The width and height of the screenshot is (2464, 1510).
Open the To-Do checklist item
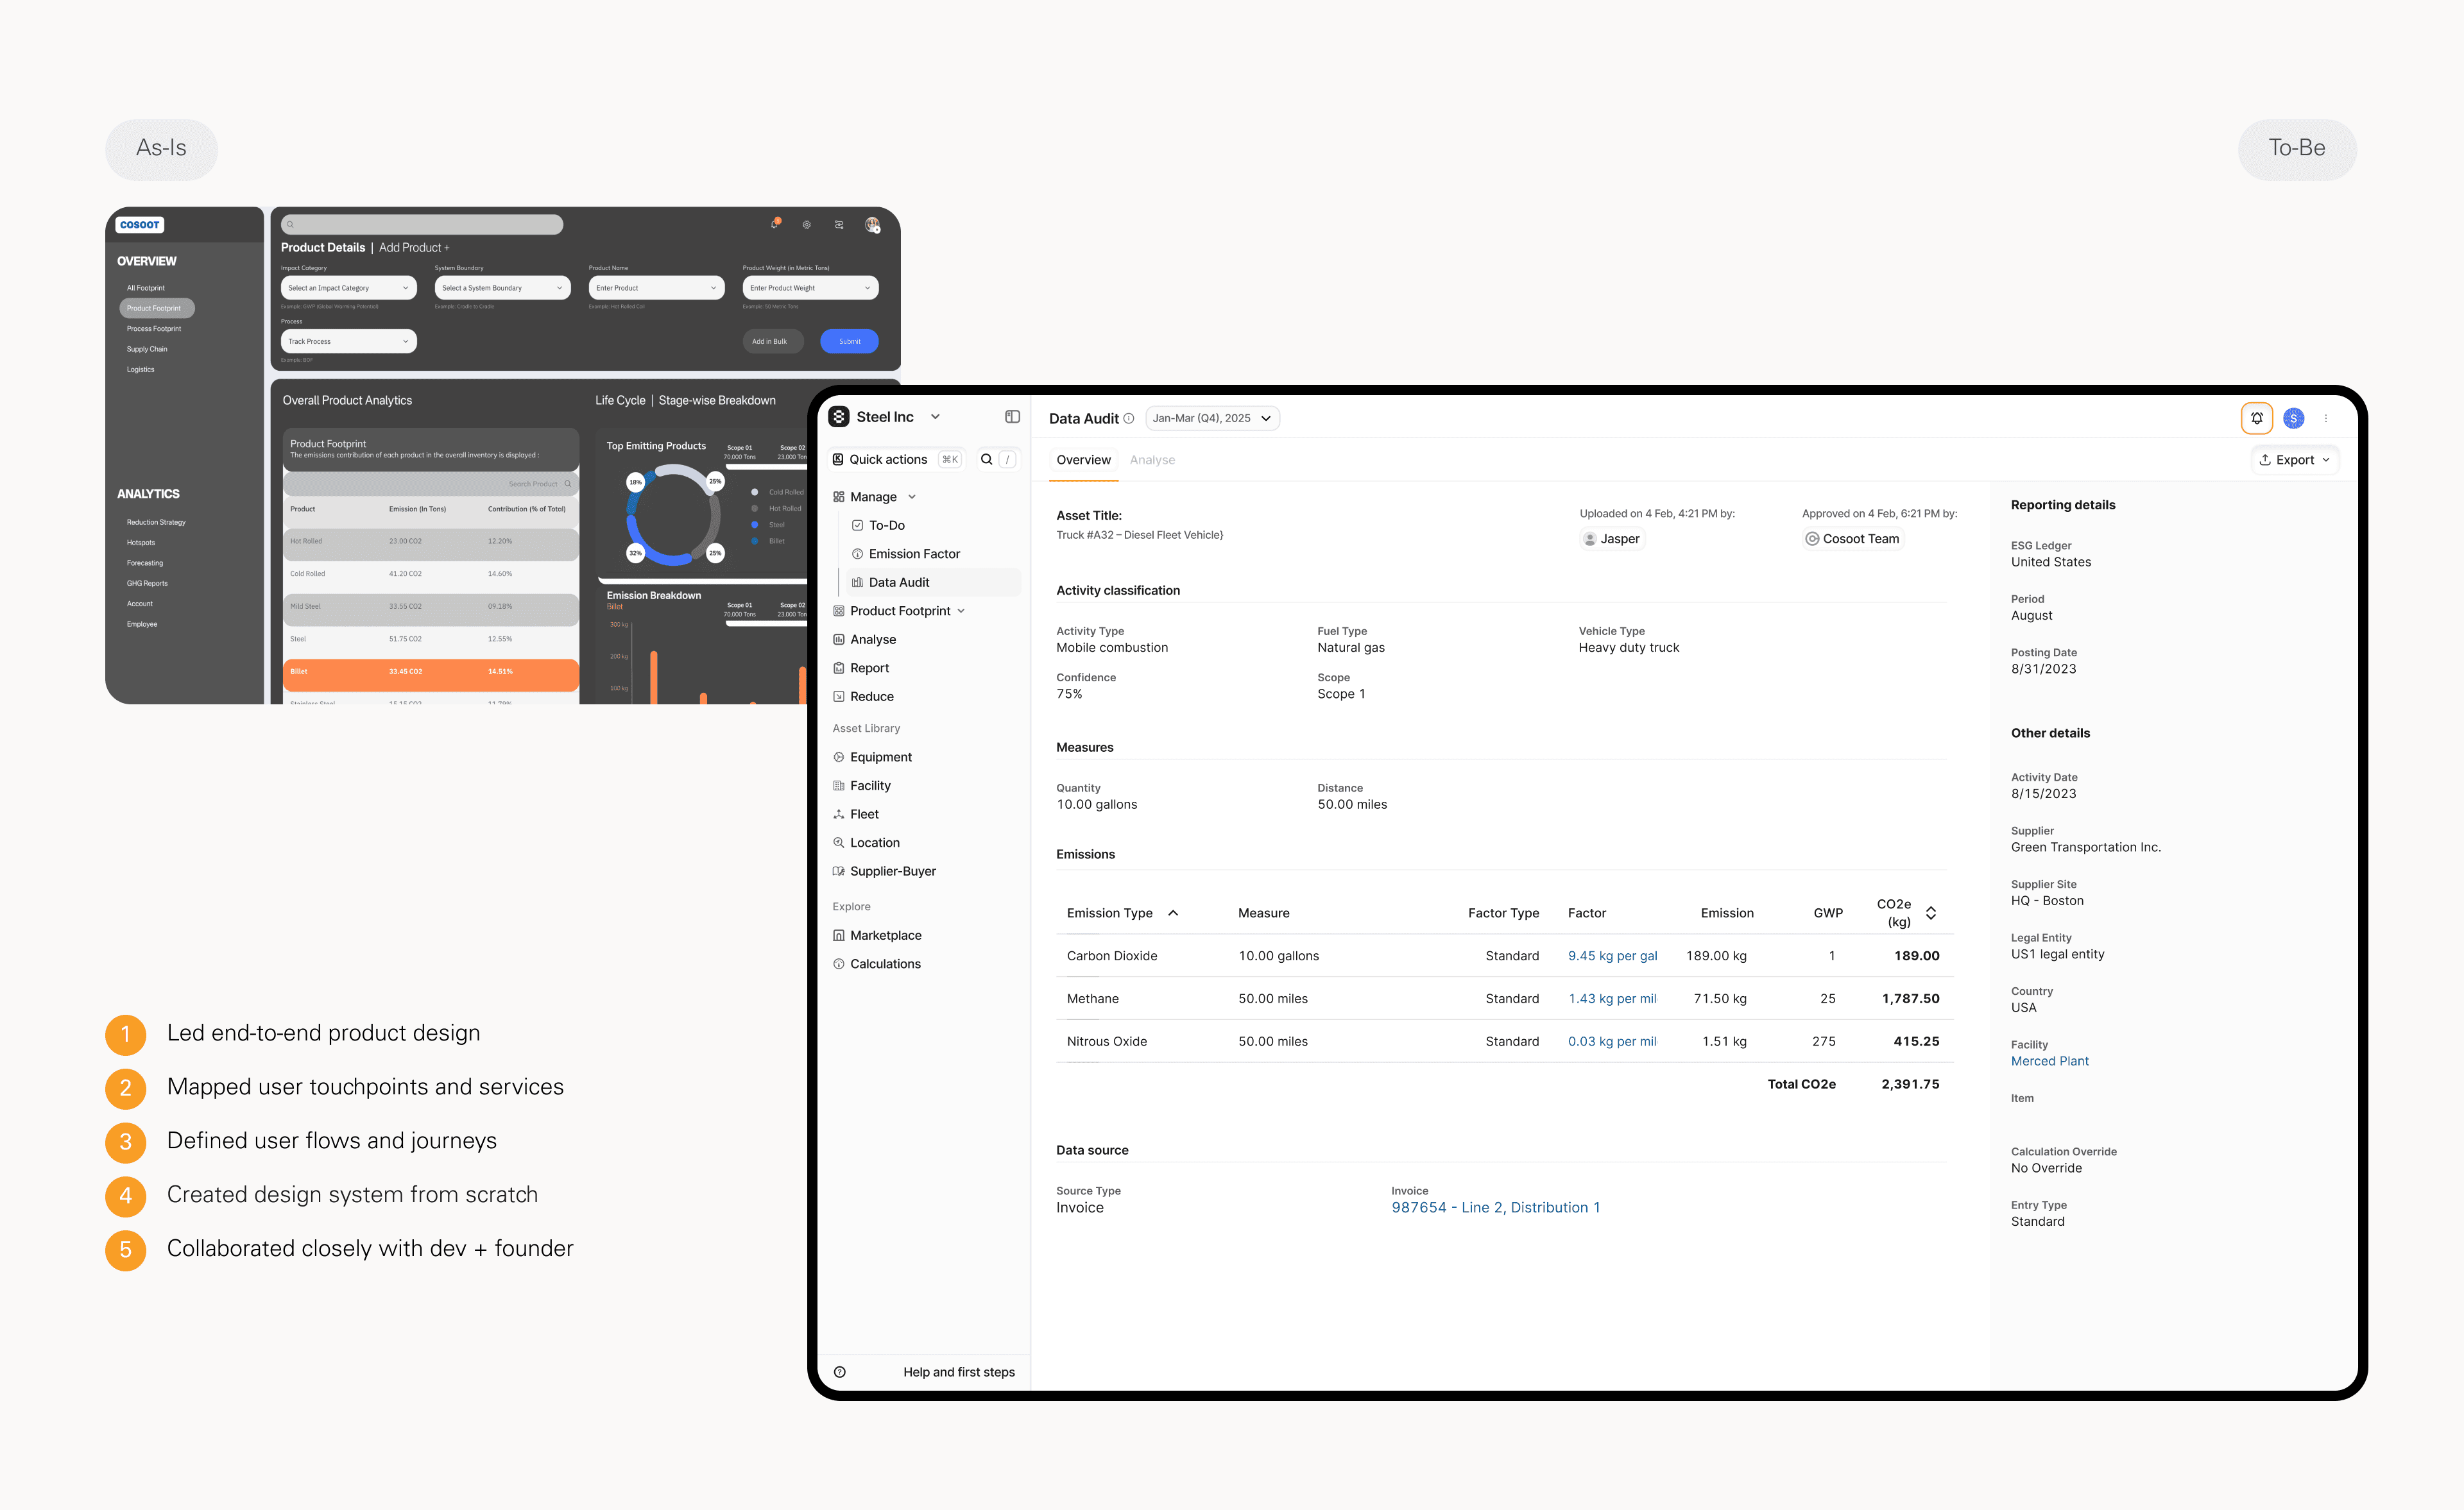tap(886, 525)
